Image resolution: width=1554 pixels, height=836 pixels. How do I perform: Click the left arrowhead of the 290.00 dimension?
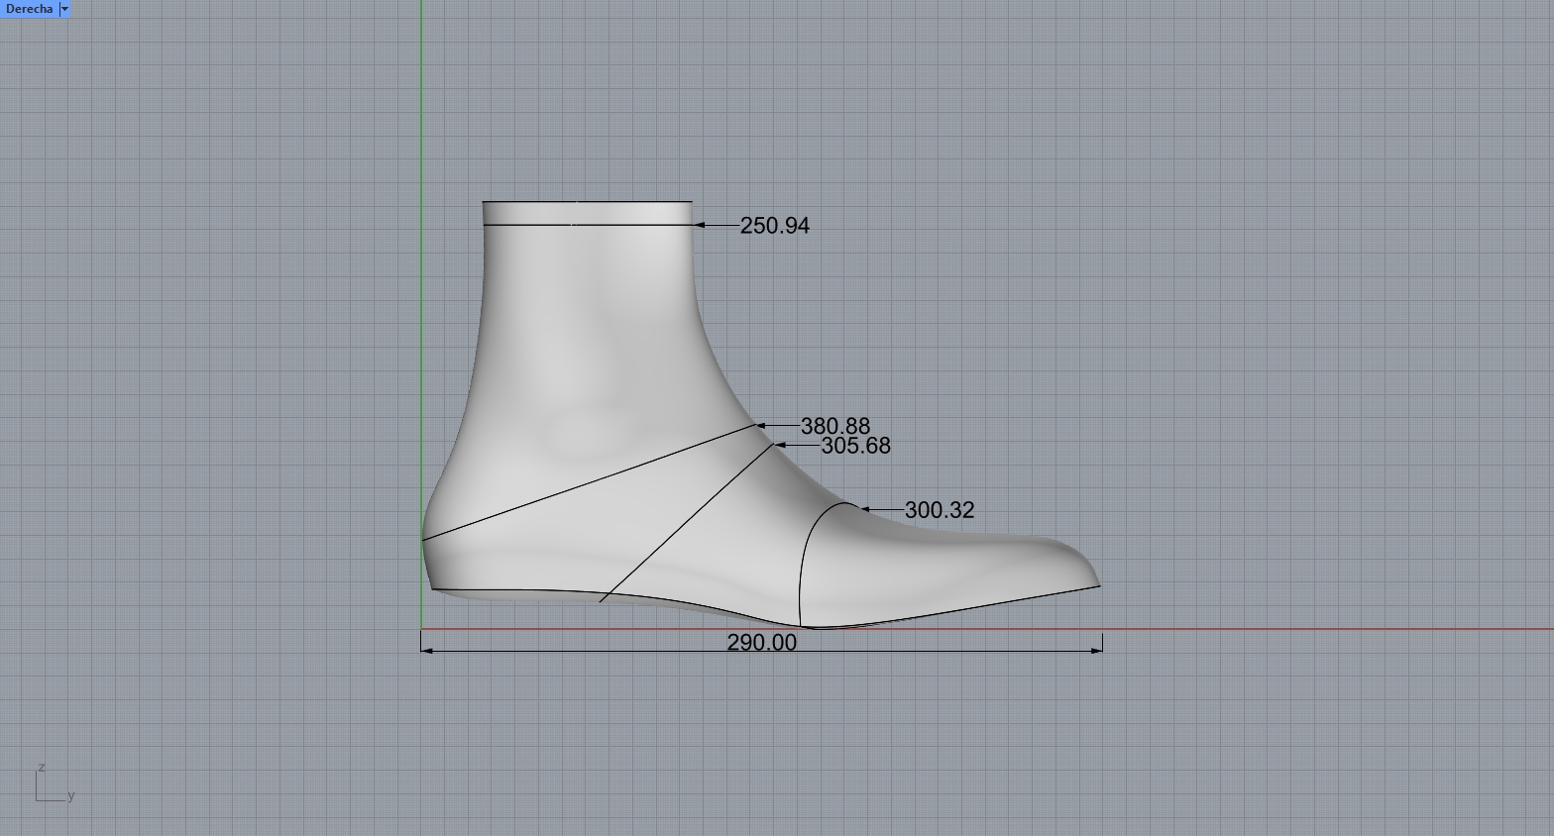coord(427,650)
